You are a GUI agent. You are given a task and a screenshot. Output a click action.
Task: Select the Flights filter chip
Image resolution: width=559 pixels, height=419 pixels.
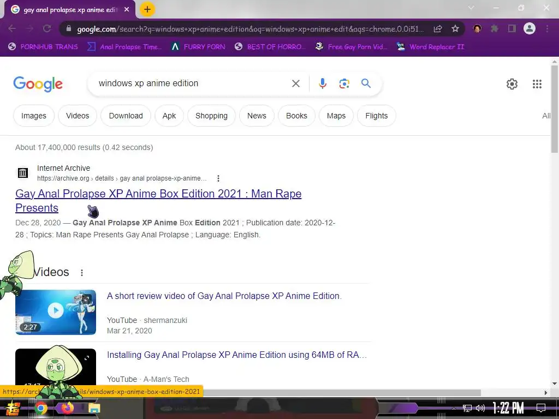point(377,116)
